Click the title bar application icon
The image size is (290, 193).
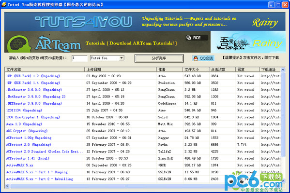[4, 4]
